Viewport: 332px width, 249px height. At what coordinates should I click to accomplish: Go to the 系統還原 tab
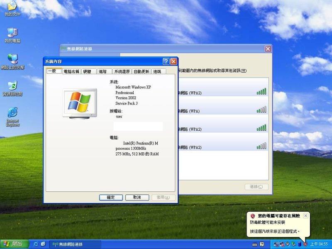click(122, 71)
